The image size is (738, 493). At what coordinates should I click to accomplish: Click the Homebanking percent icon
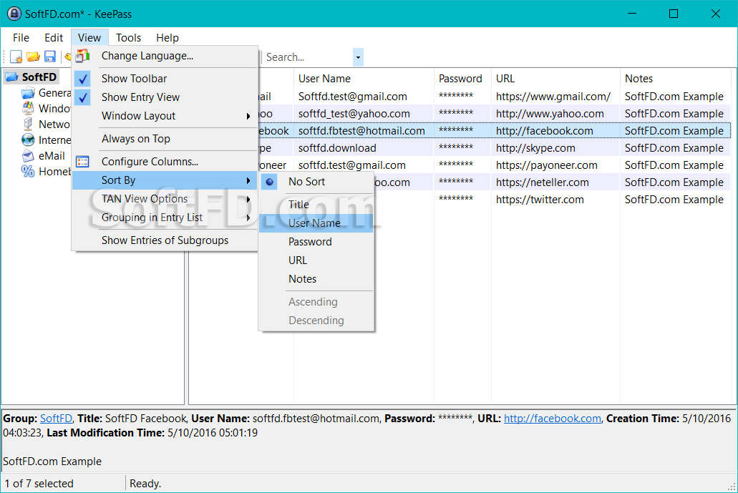pos(28,171)
